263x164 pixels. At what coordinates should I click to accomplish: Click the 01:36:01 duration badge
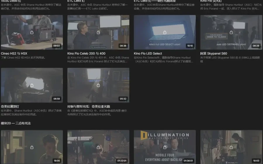click(188, 161)
